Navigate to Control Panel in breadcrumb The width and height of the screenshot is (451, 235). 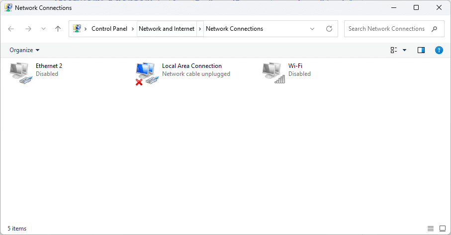coord(109,29)
